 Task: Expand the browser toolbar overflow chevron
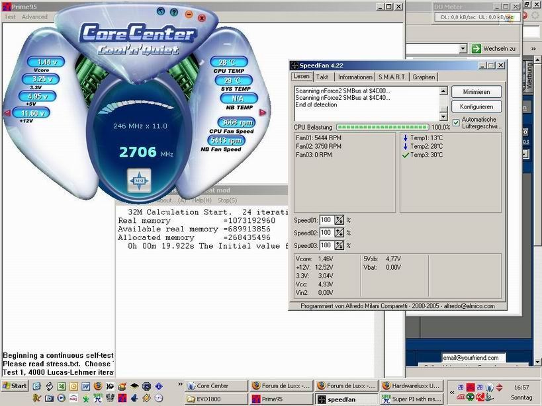[533, 49]
